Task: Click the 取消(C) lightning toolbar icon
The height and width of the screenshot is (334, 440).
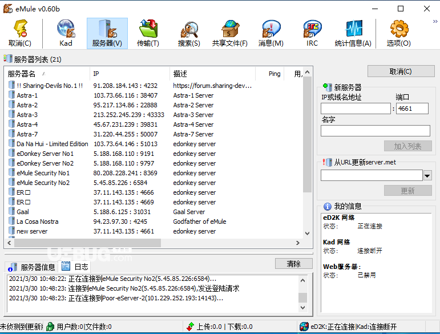Action: [20, 33]
